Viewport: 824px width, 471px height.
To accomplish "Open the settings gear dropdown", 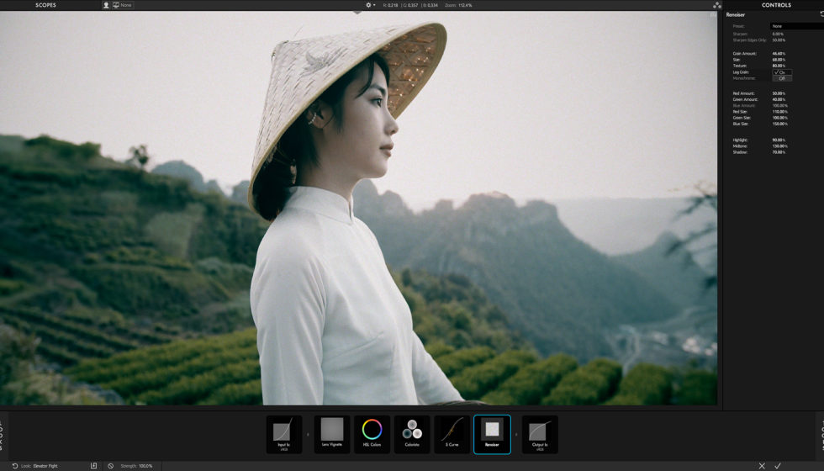I will (370, 5).
